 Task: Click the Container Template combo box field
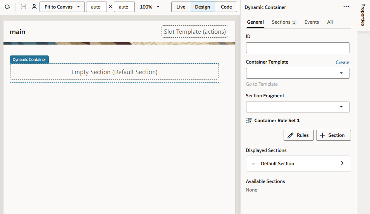click(x=298, y=73)
